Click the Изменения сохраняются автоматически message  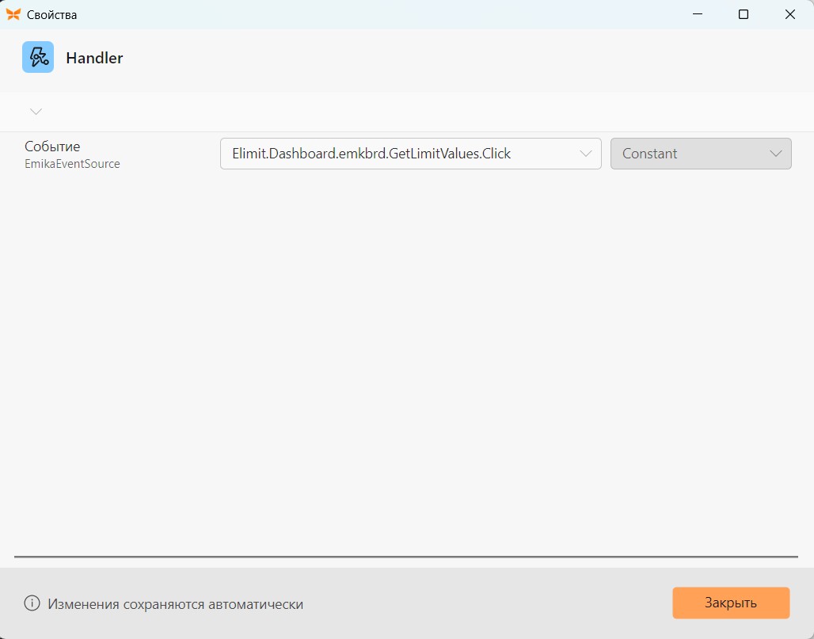[x=176, y=604]
